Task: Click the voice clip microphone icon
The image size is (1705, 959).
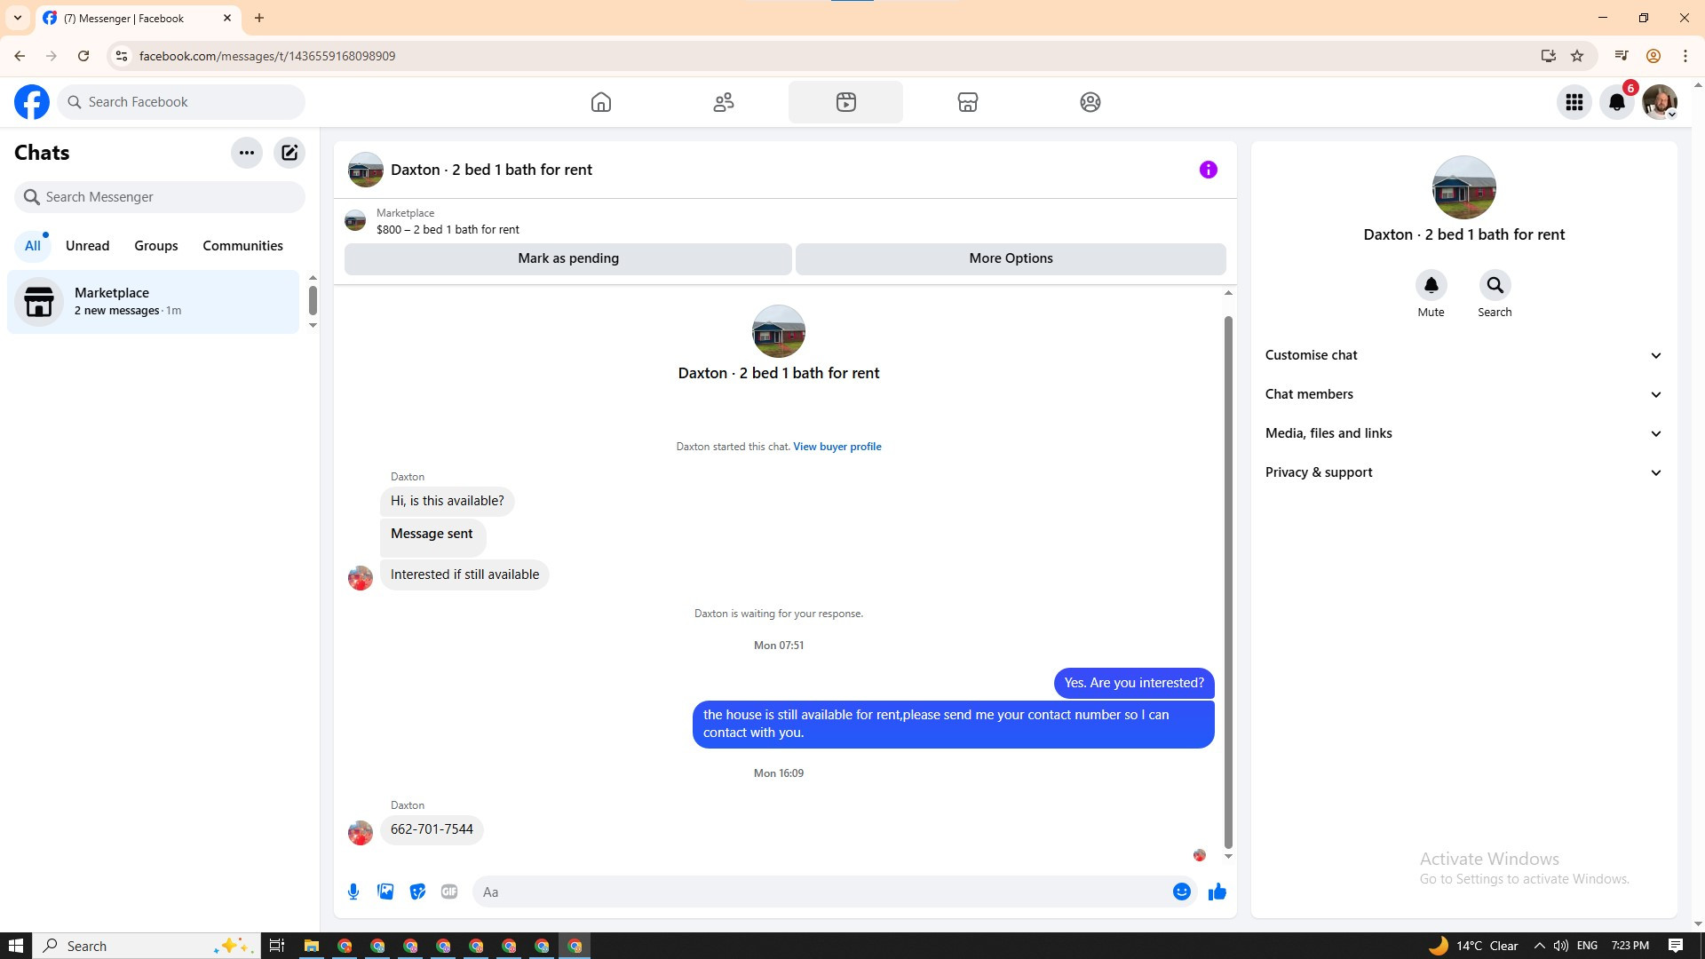Action: click(x=353, y=892)
